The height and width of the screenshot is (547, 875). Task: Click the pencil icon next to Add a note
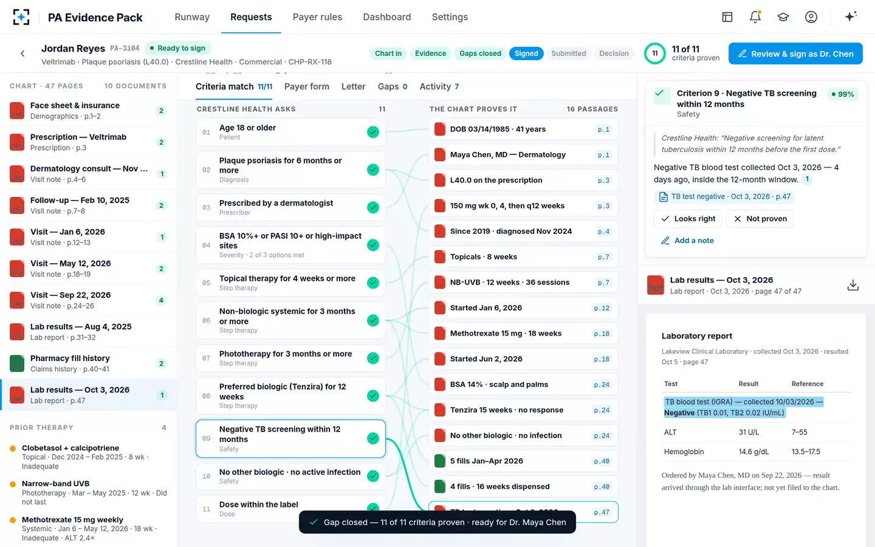click(x=665, y=241)
